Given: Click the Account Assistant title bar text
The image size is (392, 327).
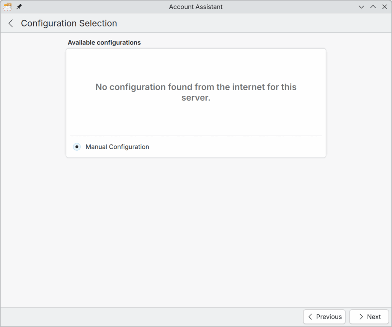Looking at the screenshot, I should (196, 7).
